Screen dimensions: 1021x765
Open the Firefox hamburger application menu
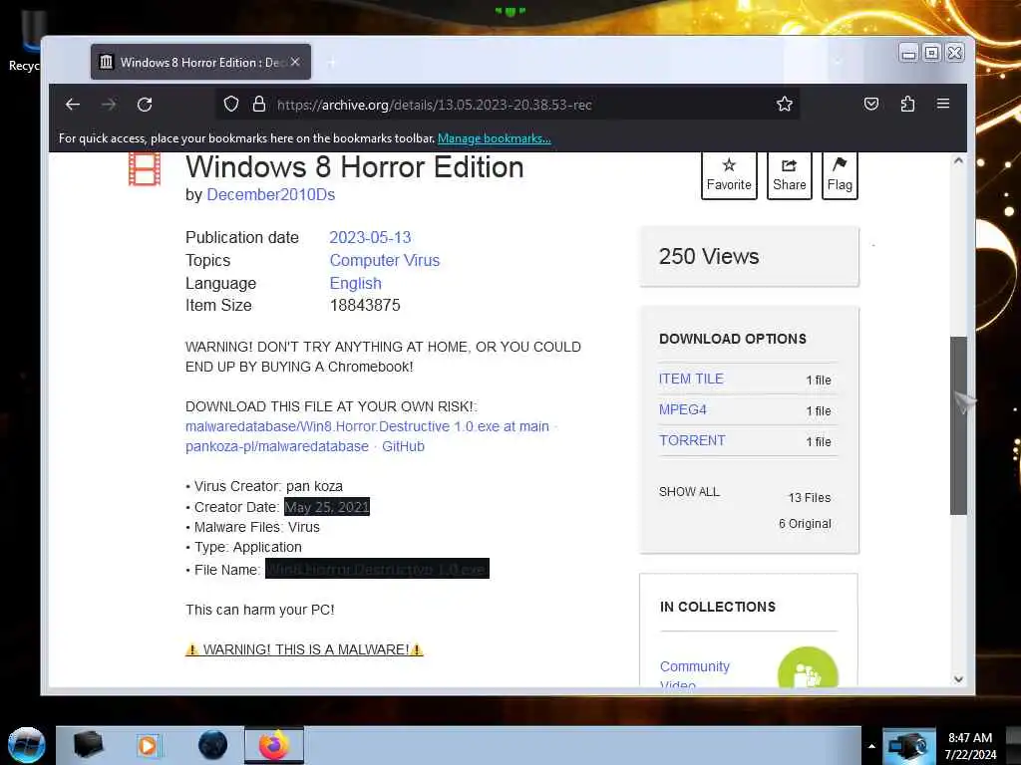[x=943, y=104]
